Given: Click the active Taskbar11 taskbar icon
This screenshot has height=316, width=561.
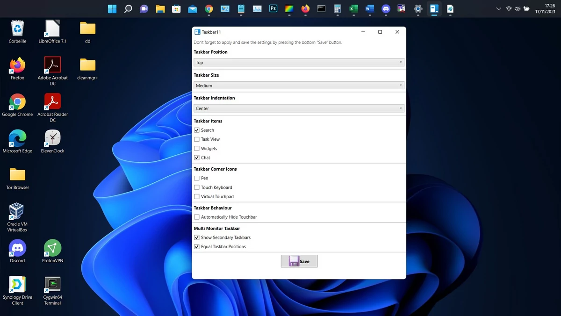Looking at the screenshot, I should click(434, 8).
